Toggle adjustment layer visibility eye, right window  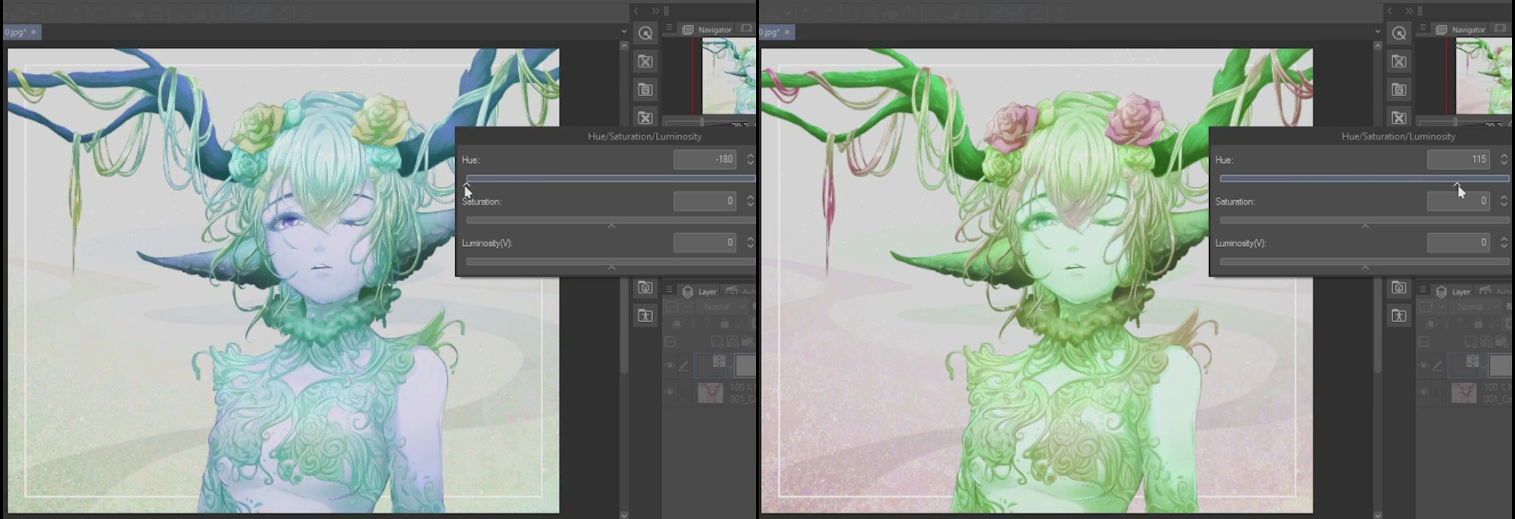click(x=1423, y=366)
